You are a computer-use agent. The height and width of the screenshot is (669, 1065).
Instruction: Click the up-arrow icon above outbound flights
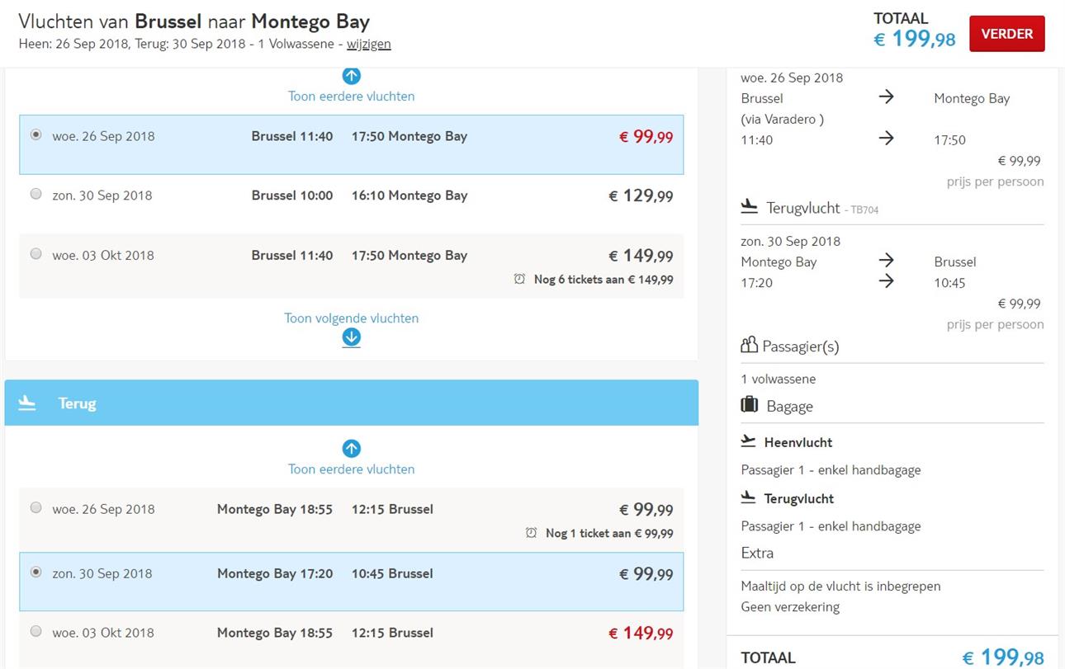tap(352, 76)
